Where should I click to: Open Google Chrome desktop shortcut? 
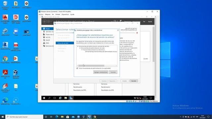tap(5, 60)
